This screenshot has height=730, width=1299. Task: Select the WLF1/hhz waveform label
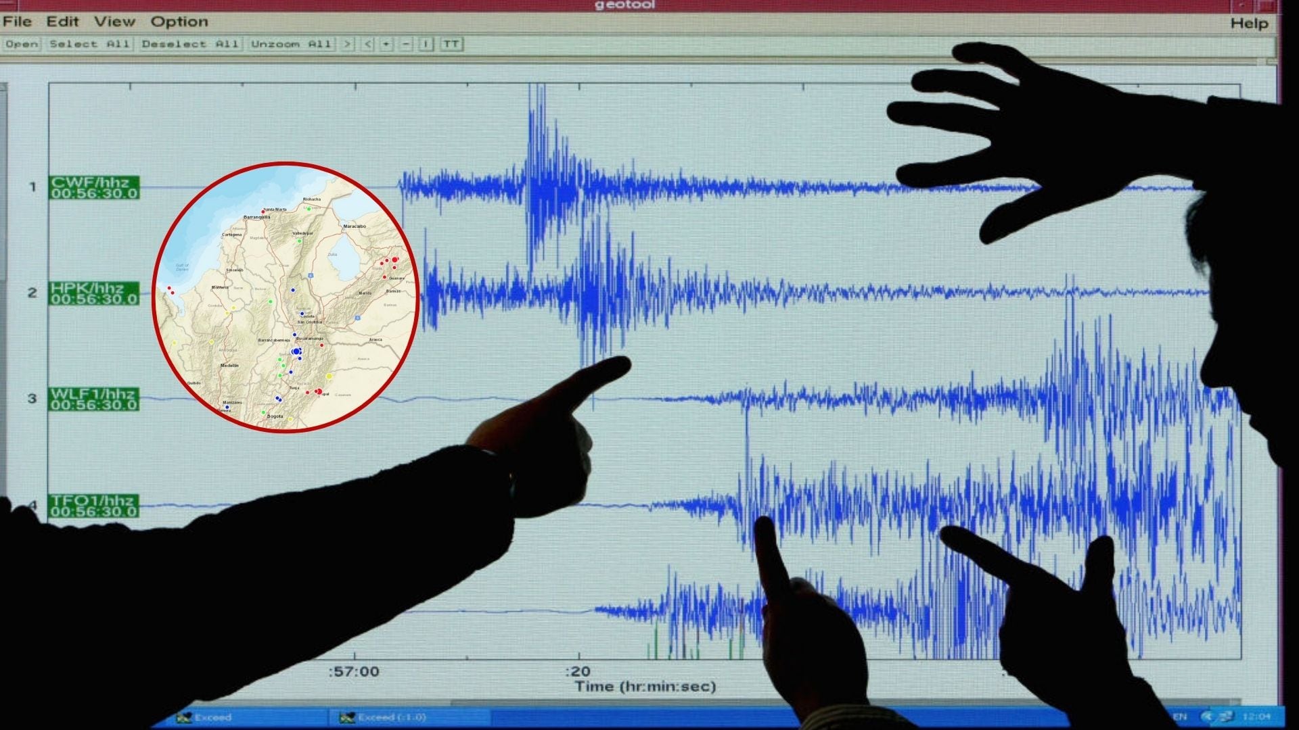pyautogui.click(x=94, y=399)
